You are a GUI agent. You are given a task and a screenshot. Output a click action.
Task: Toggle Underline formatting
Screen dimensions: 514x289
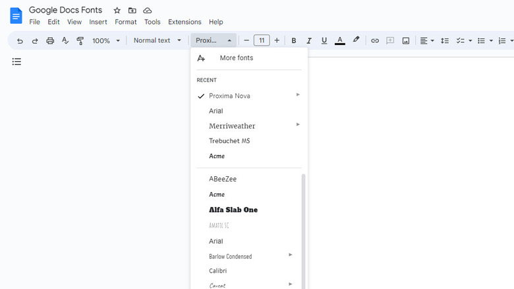(x=324, y=41)
